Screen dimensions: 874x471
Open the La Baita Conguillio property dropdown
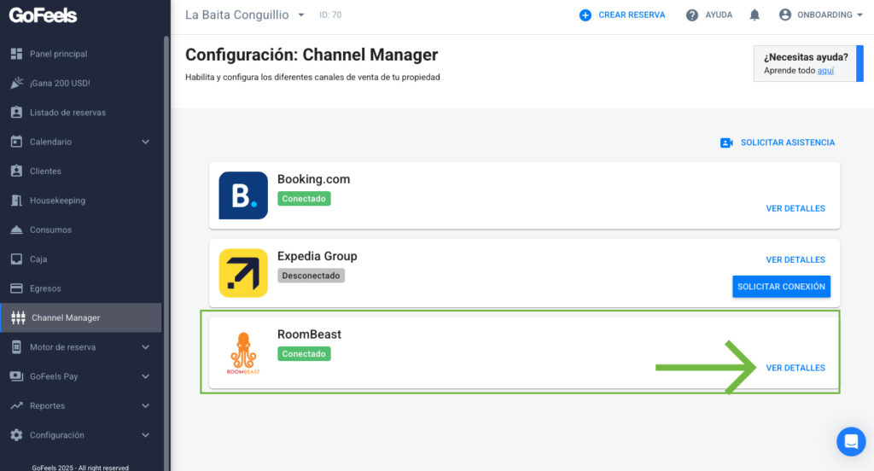coord(301,15)
